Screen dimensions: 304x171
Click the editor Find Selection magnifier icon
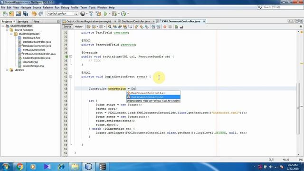pos(110,27)
